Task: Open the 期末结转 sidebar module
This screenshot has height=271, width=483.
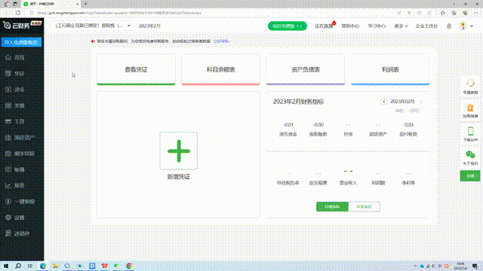Action: pyautogui.click(x=22, y=154)
